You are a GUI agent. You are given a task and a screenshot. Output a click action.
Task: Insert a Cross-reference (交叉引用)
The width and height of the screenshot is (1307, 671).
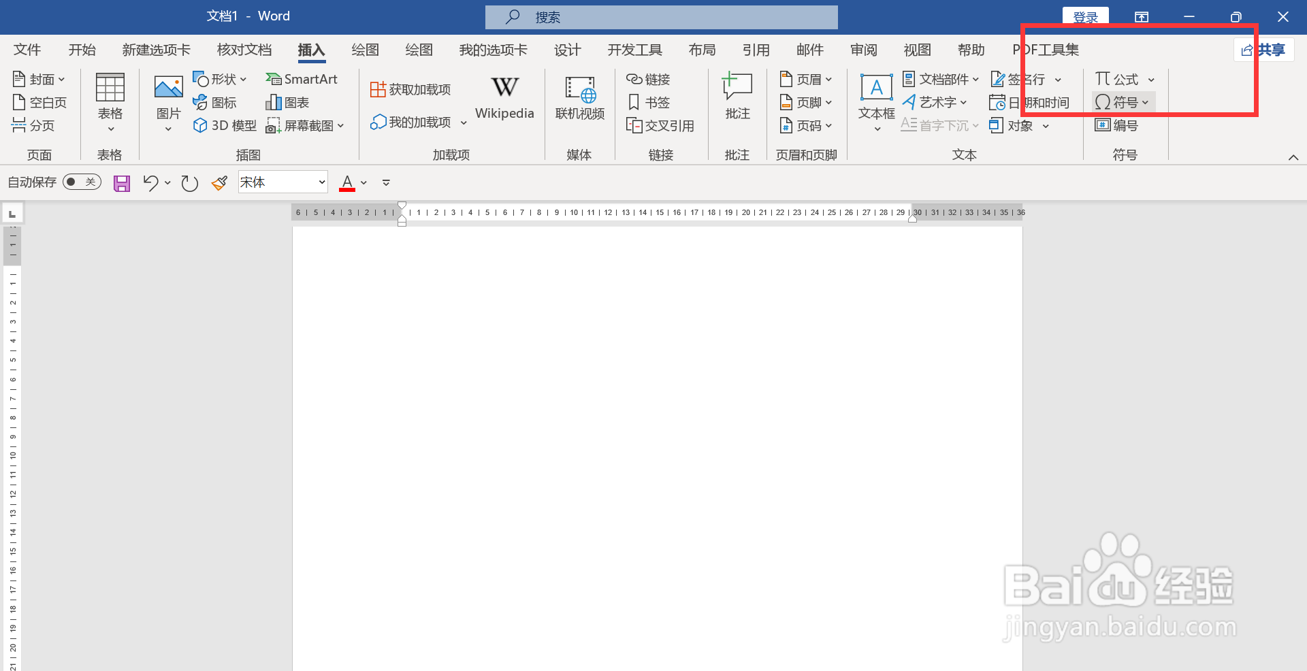coord(660,126)
